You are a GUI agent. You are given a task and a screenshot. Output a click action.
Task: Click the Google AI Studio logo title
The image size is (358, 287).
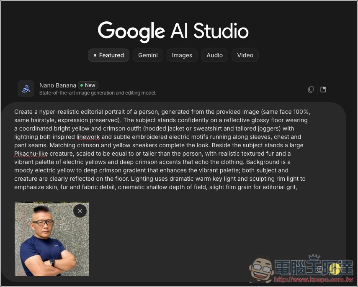(x=173, y=31)
